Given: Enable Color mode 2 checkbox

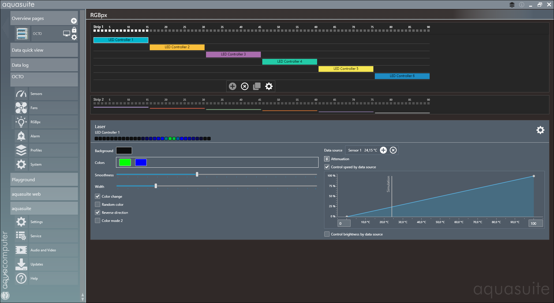Looking at the screenshot, I should [x=98, y=221].
